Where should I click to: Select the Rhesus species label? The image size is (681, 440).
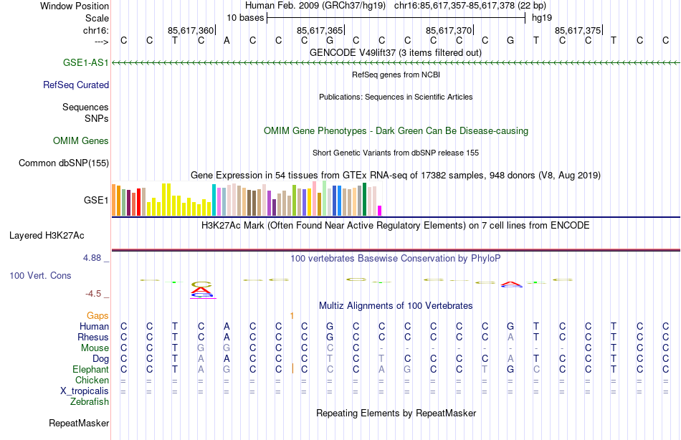pyautogui.click(x=93, y=337)
